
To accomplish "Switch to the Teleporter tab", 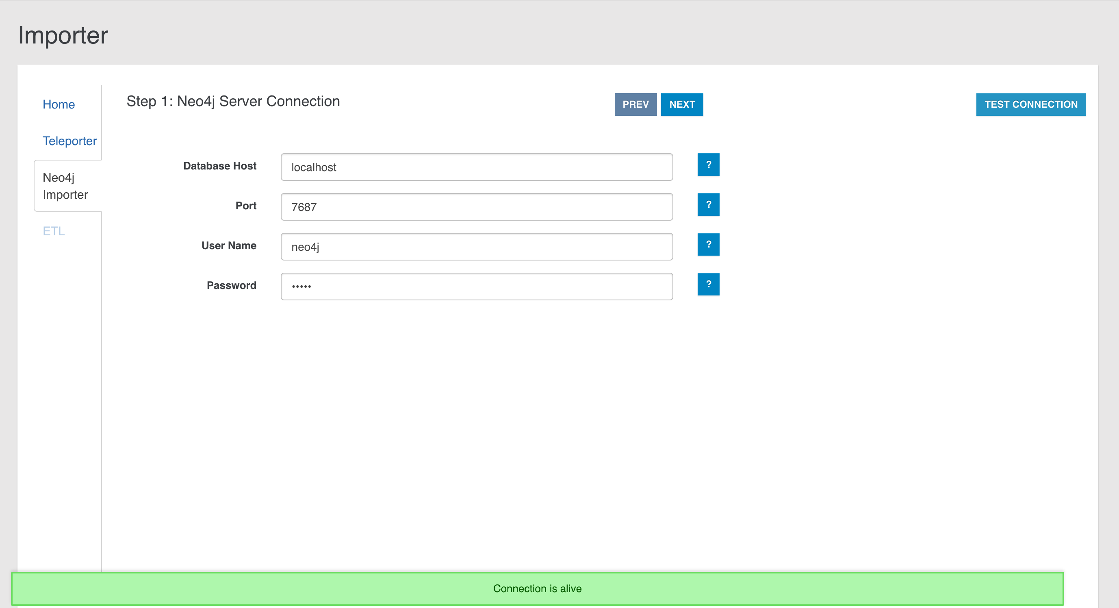I will (69, 141).
